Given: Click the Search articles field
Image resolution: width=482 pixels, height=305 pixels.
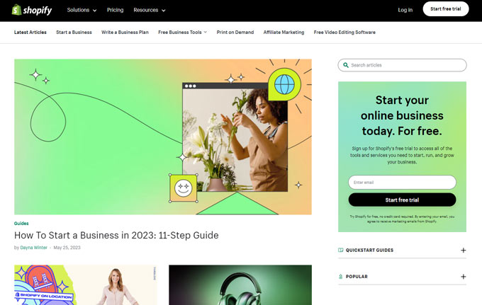Looking at the screenshot, I should (402, 65).
